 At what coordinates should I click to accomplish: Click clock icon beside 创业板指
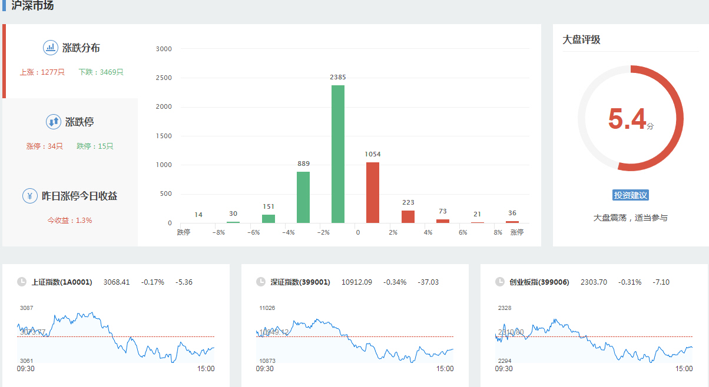[x=500, y=282]
